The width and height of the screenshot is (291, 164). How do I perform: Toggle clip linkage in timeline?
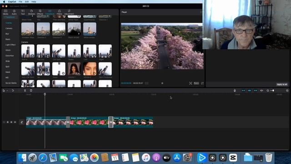(x=256, y=91)
